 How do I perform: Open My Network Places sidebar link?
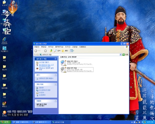click(x=44, y=90)
